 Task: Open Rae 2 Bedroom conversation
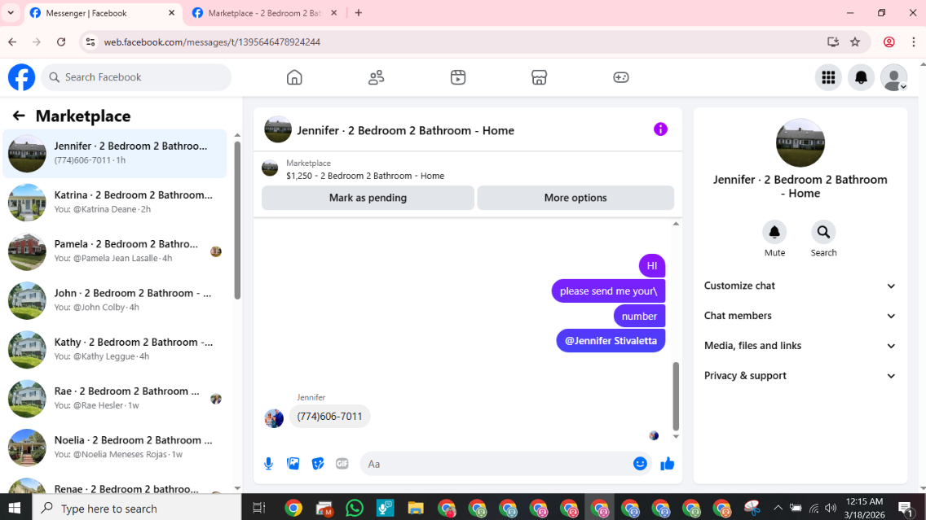click(115, 398)
